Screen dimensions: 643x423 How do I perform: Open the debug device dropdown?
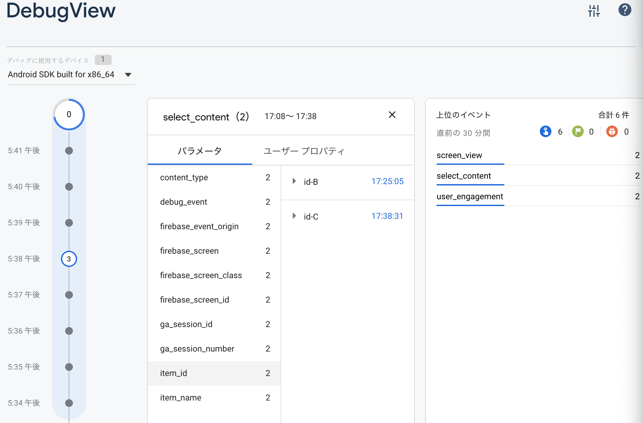[x=71, y=75]
